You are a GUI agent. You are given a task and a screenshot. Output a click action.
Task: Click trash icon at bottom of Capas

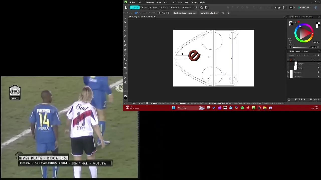[319, 99]
